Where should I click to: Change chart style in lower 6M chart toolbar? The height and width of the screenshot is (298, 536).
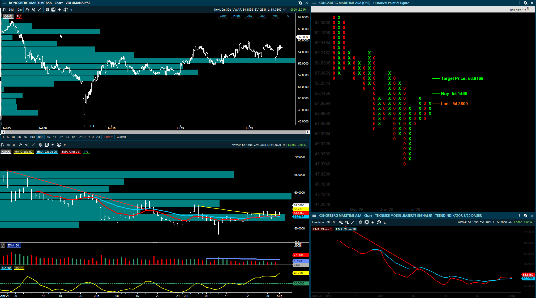(x=2, y=145)
